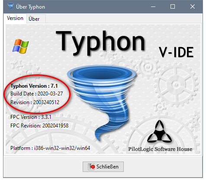
Task: Click the Platform i386-win32 text line
Action: pos(50,148)
